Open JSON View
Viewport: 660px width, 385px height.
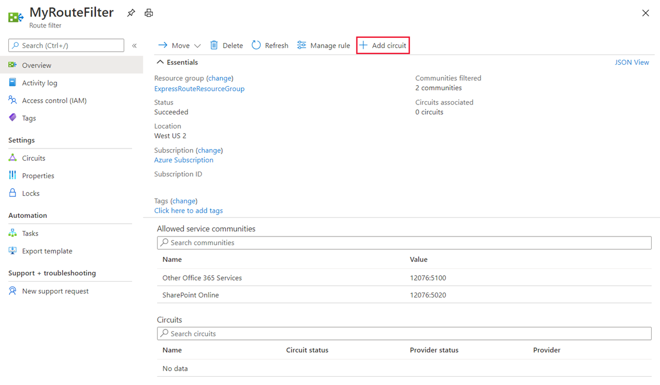click(631, 62)
